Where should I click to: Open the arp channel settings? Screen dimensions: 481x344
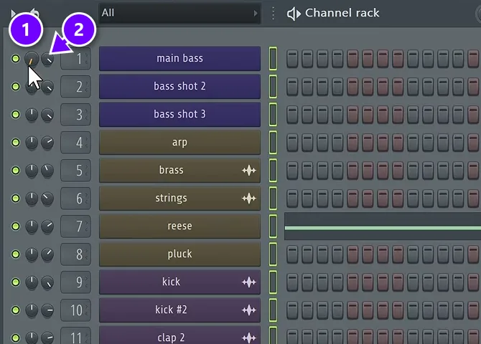[179, 142]
